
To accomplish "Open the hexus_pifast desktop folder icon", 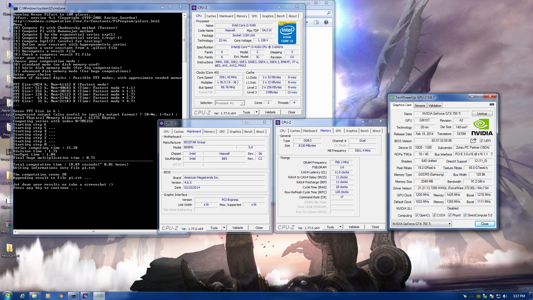I will 10,250.
